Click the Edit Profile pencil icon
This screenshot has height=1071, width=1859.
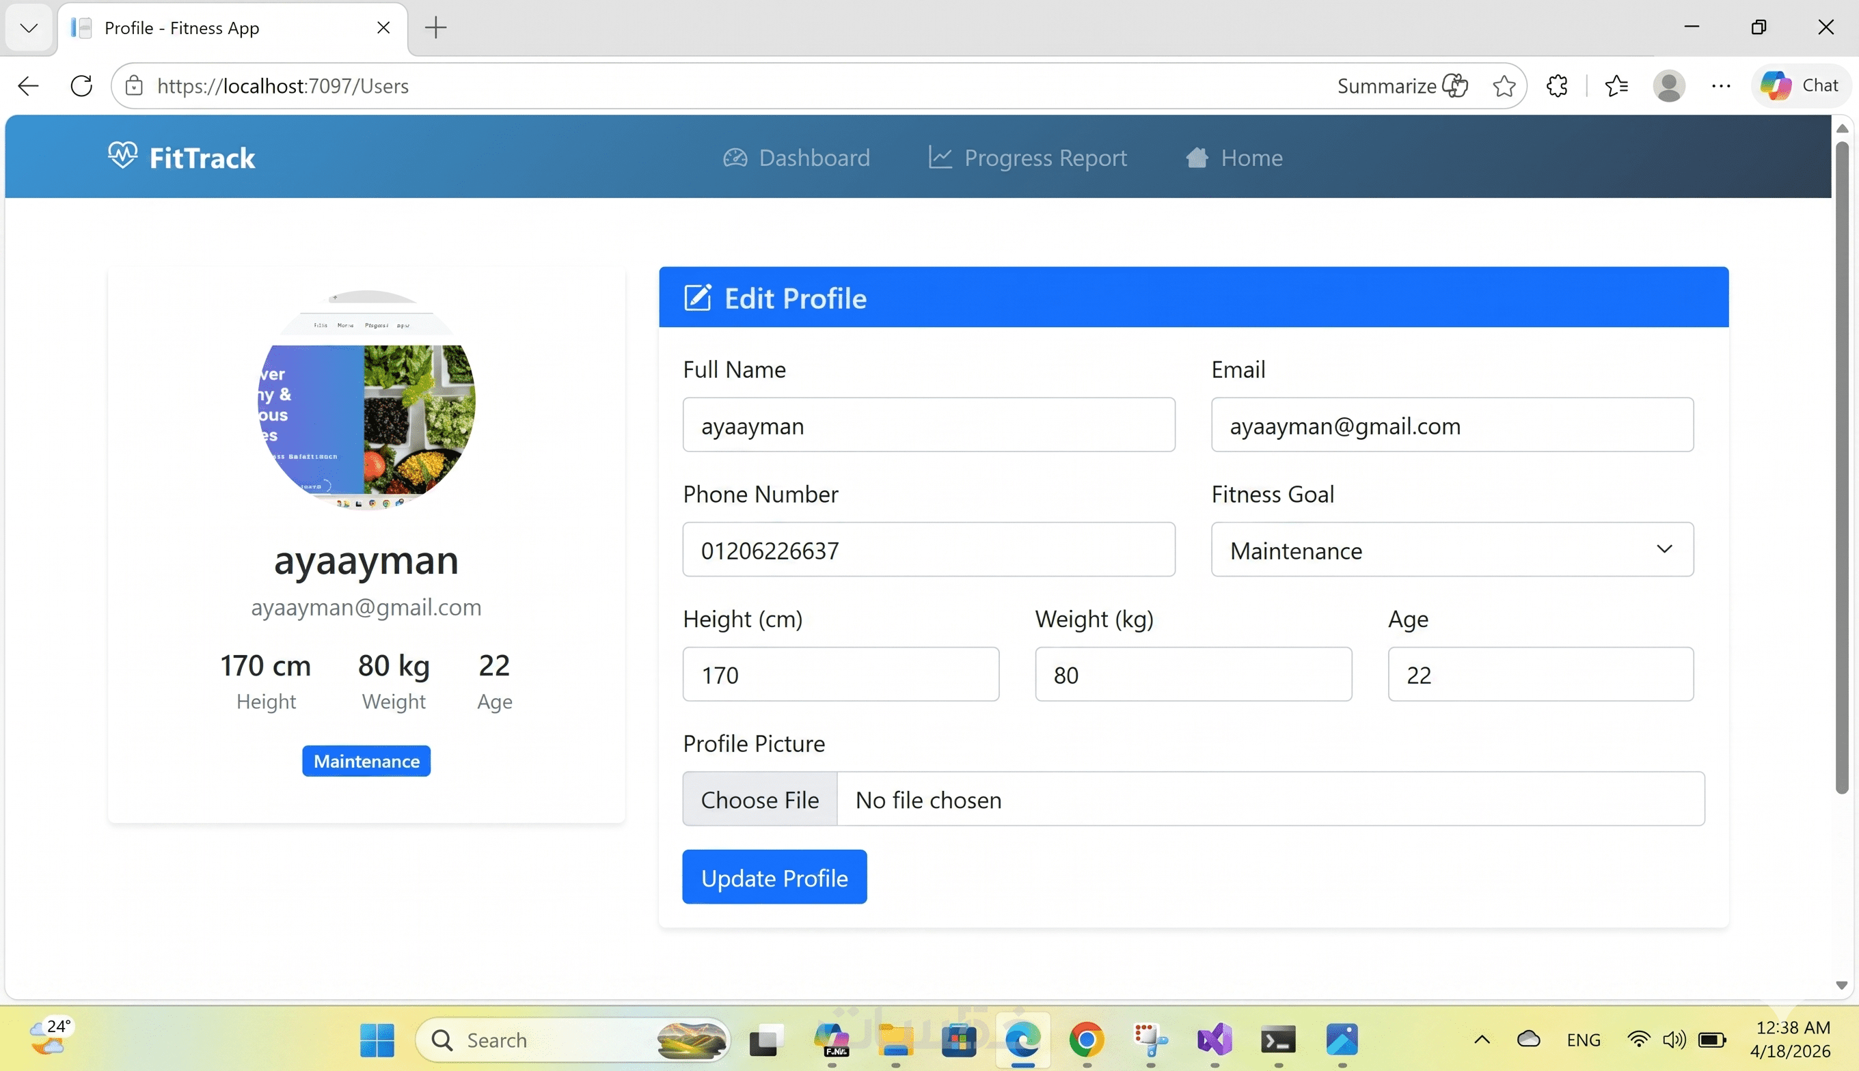pyautogui.click(x=697, y=298)
